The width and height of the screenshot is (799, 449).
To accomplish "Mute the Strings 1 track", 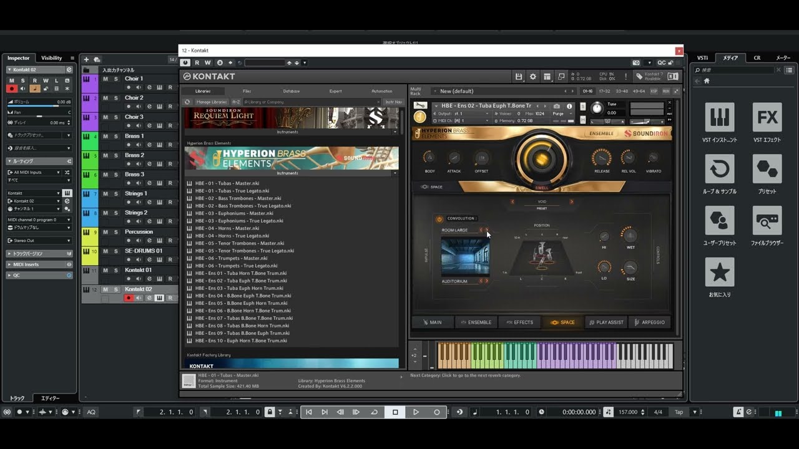I will pyautogui.click(x=105, y=194).
